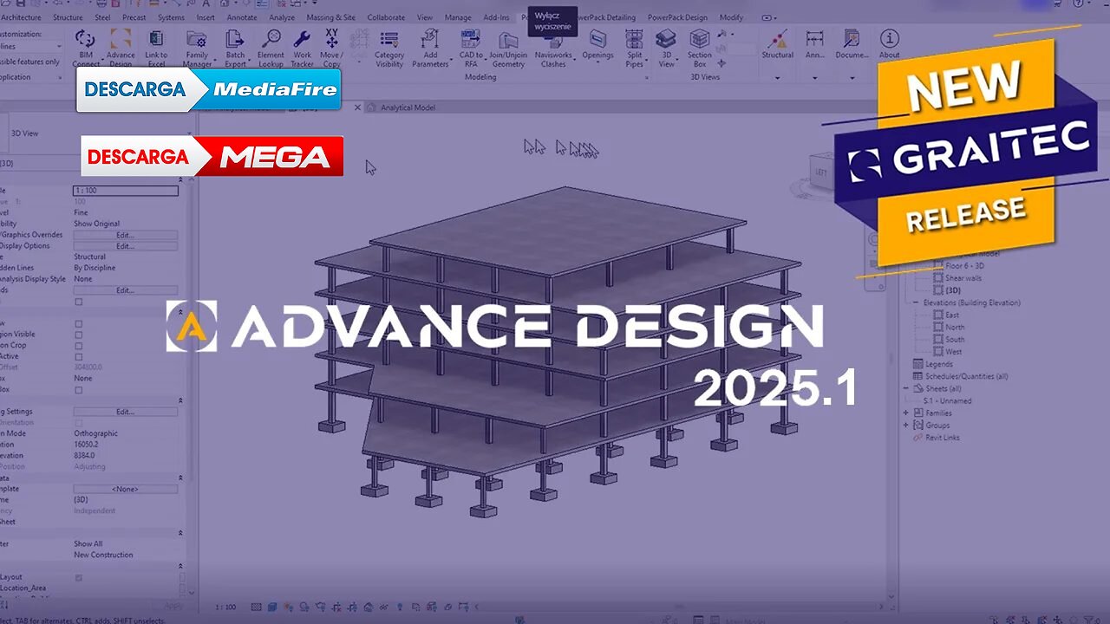This screenshot has width=1110, height=624.
Task: Click Edit... for Graphic Display Options
Action: [126, 246]
